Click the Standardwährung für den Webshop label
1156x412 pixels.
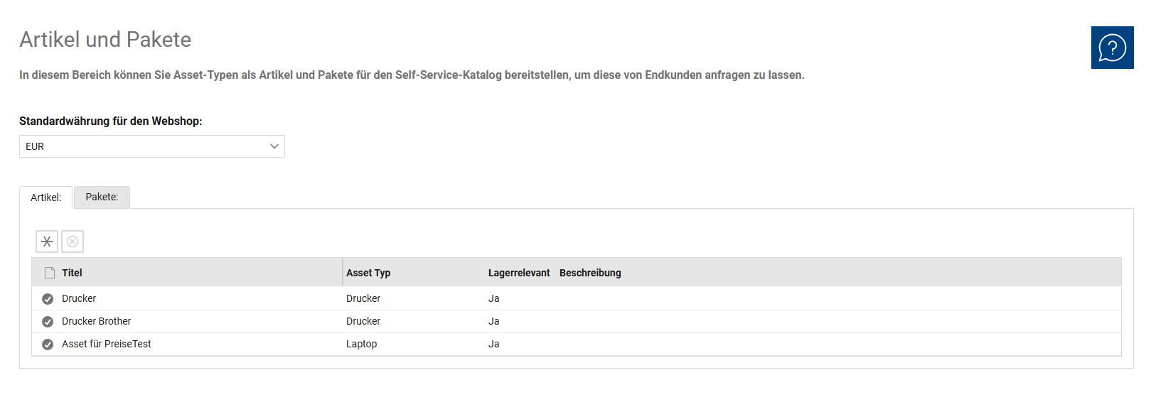[111, 121]
